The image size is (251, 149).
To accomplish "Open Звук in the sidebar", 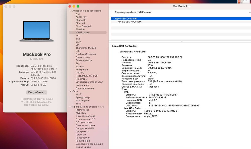I will 78,63.
